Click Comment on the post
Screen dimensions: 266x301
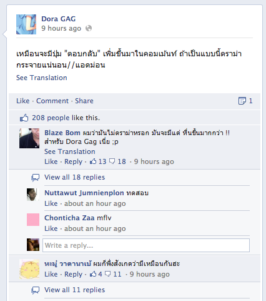point(52,101)
